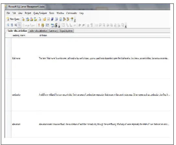Viewport: 176px width, 145px height.
Task: Open the Community menu
Action: point(72,13)
